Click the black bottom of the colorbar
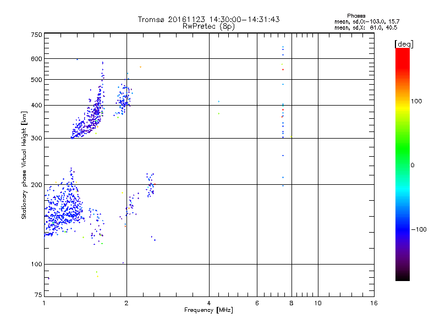Screen dimensions: 440x330 (403, 277)
